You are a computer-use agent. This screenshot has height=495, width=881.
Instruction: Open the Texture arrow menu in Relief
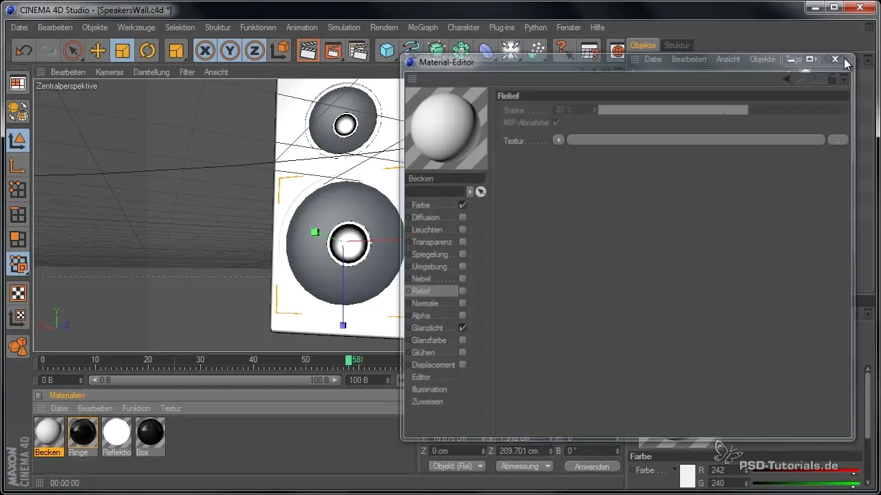tap(558, 140)
